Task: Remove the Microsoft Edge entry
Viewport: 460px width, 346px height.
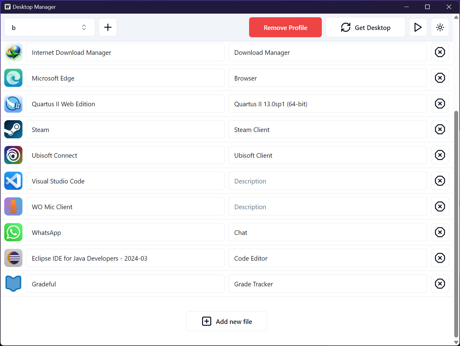Action: pyautogui.click(x=440, y=78)
